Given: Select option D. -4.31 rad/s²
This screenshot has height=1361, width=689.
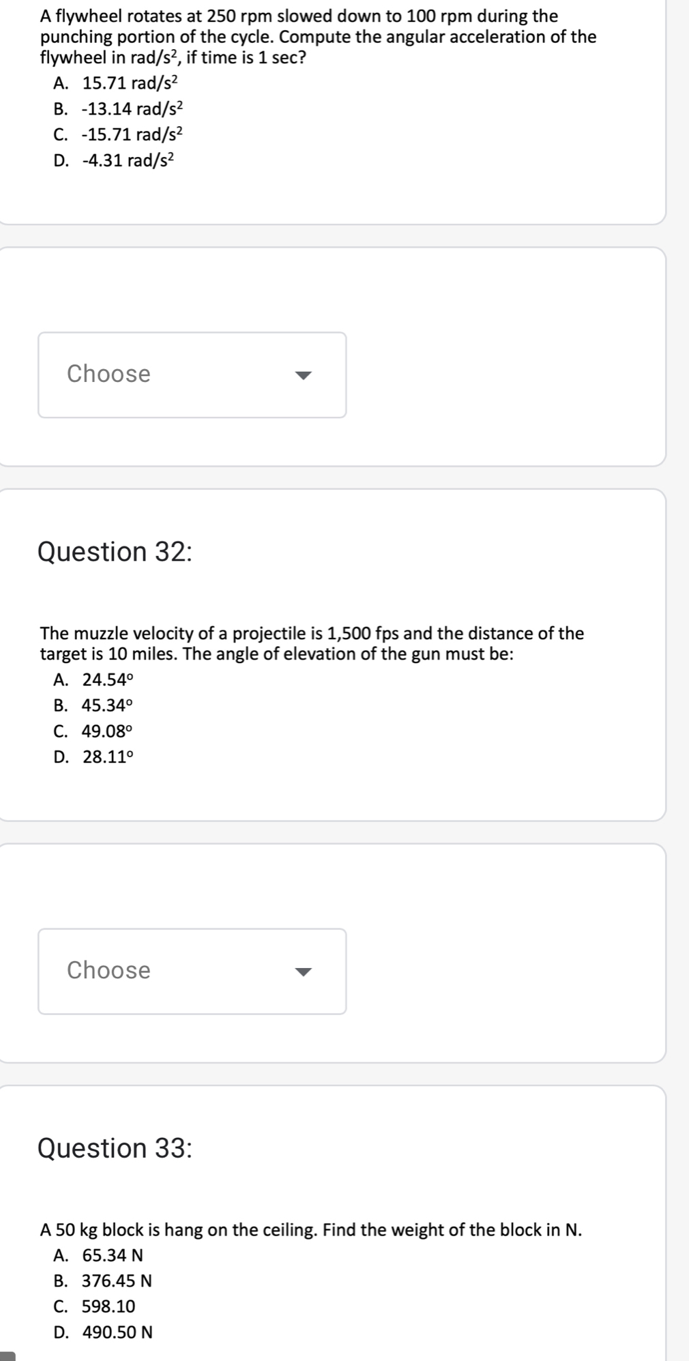Looking at the screenshot, I should coord(114,160).
